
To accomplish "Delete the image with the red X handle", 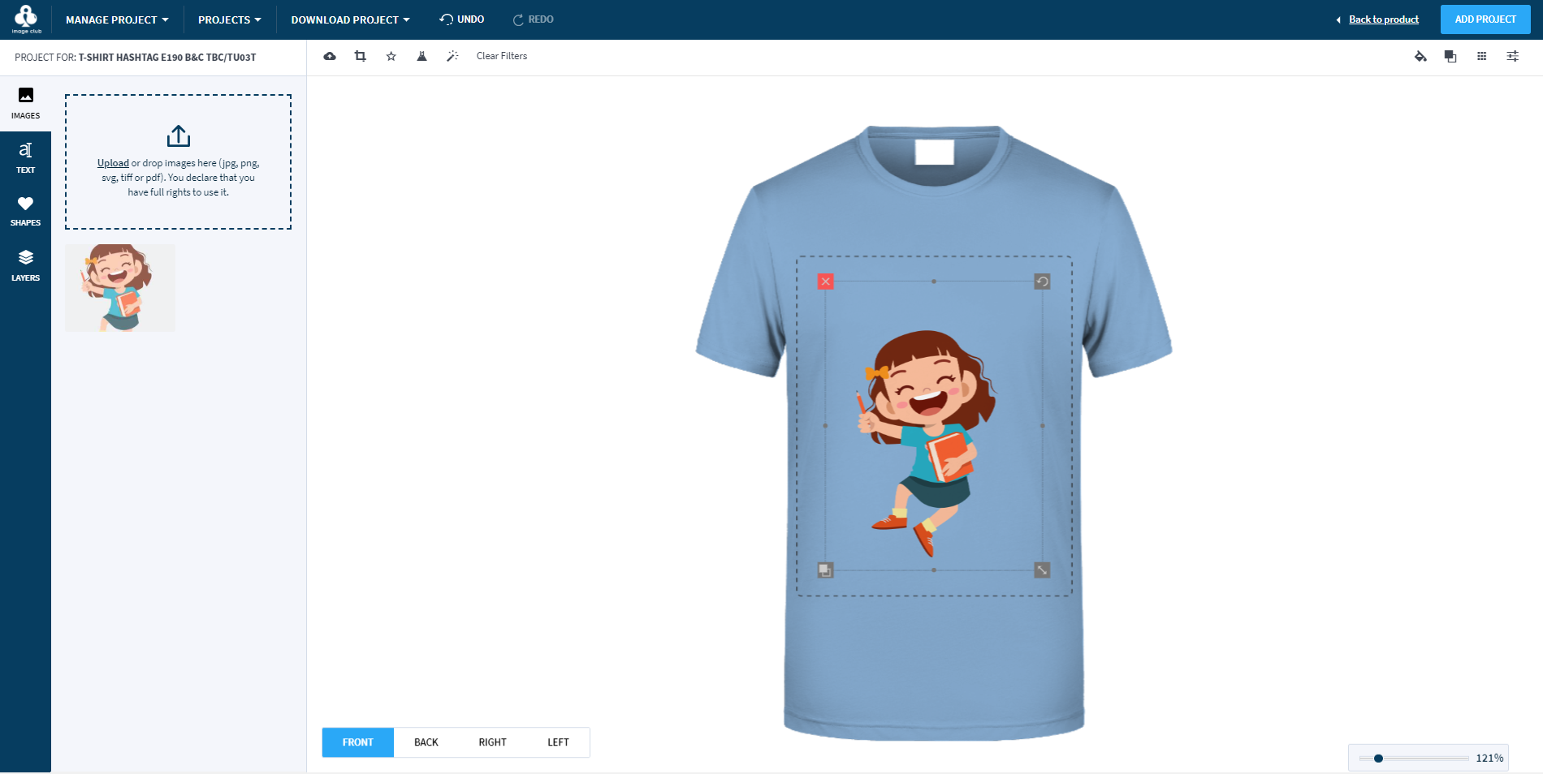I will pos(826,282).
